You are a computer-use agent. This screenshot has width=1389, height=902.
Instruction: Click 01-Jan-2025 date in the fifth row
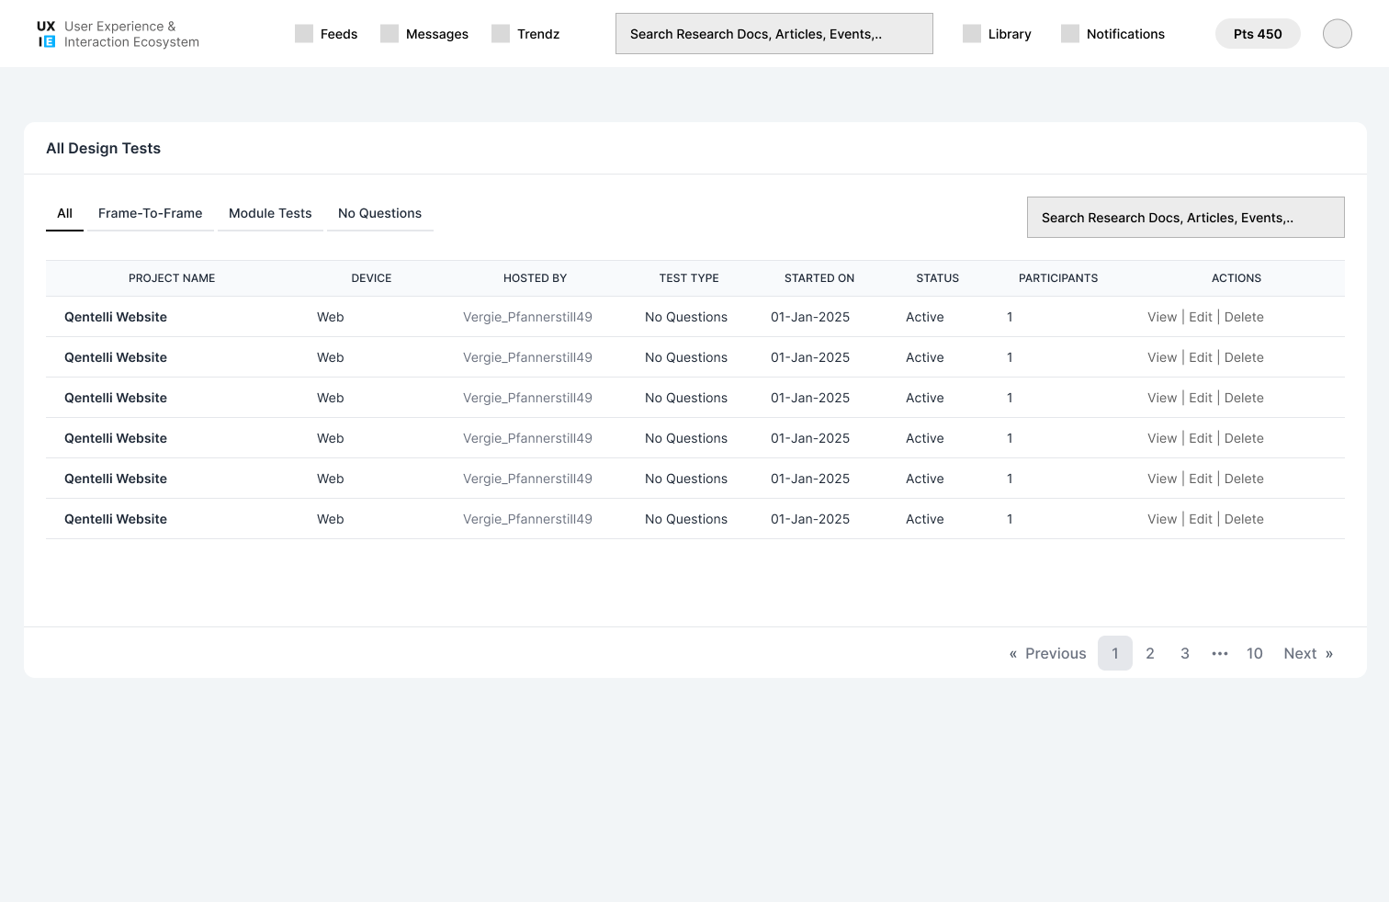(x=810, y=479)
